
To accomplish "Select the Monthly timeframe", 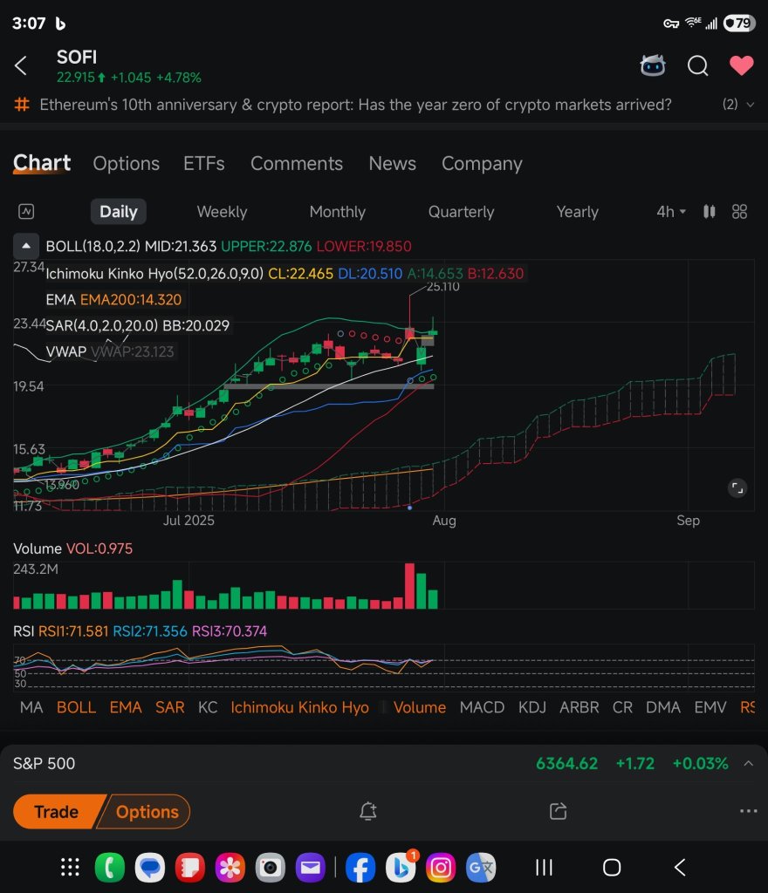I will 337,212.
